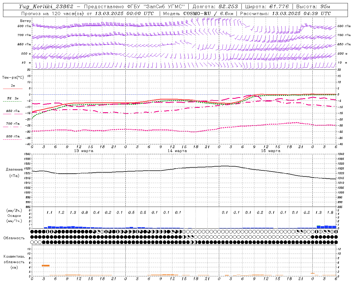Click the 0.4 precipitation amount
The height and width of the screenshot is (281, 352).
pos(96,213)
